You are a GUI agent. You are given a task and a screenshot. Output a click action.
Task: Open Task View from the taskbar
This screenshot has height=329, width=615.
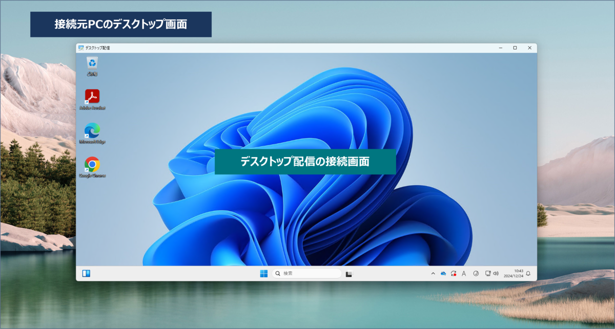tap(348, 274)
